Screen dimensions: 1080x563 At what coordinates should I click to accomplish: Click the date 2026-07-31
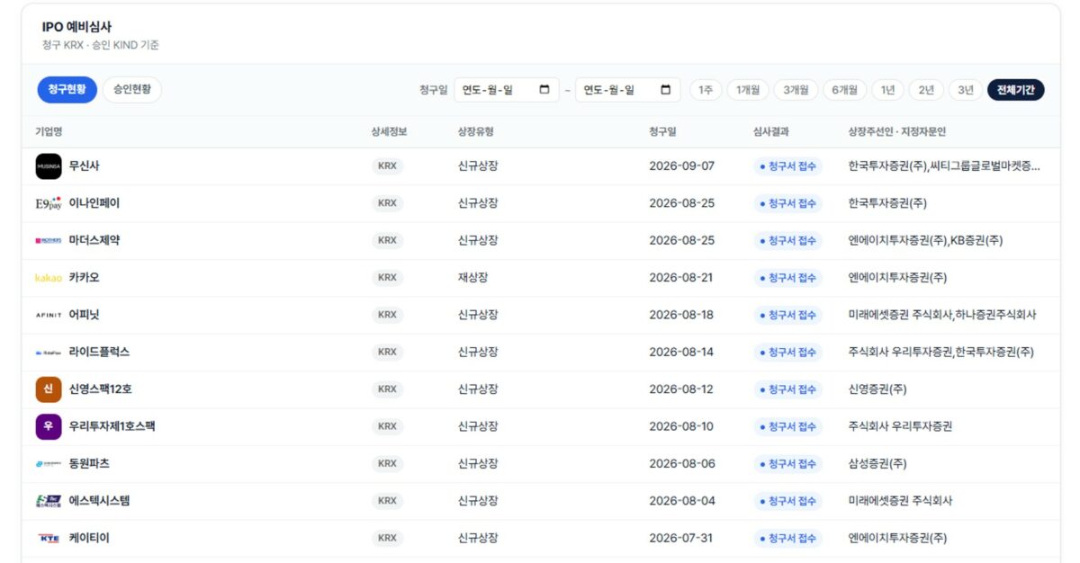click(682, 538)
